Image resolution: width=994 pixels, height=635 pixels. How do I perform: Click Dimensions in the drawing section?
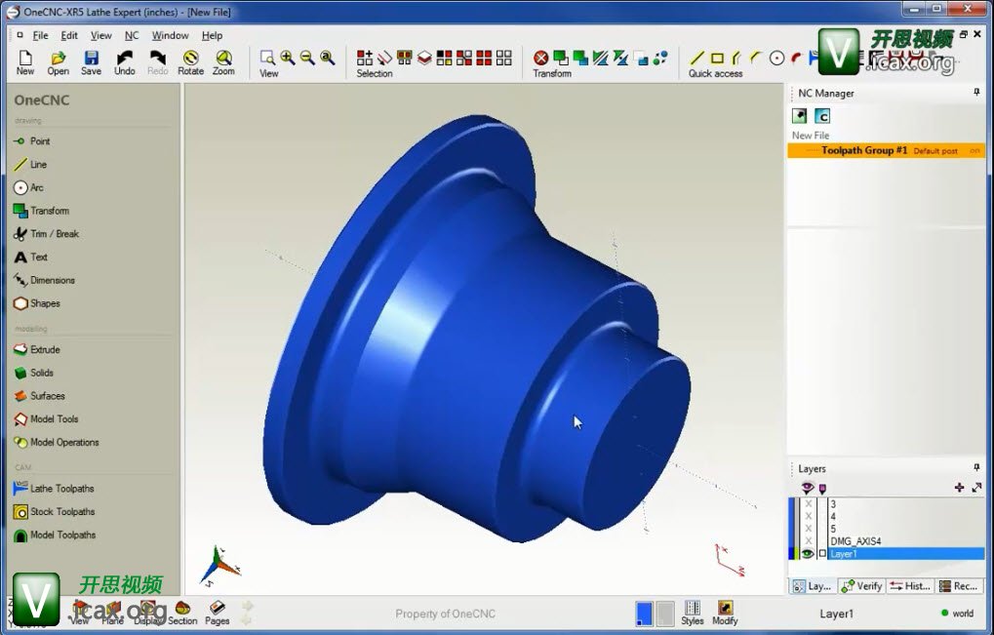coord(44,280)
